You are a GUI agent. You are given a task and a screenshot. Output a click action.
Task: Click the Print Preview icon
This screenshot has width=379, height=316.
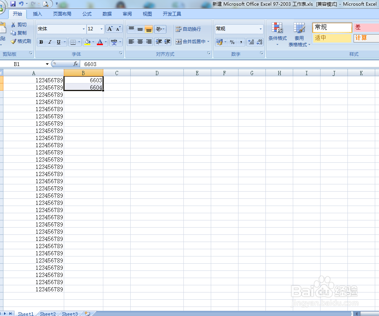45,4
